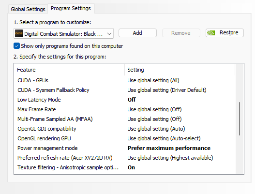The height and width of the screenshot is (194, 255).
Task: Open the CUDA - GPUs setting value
Action: click(153, 80)
